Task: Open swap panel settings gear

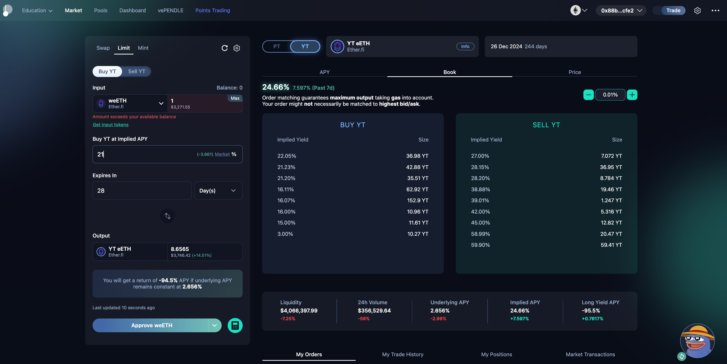Action: point(236,48)
